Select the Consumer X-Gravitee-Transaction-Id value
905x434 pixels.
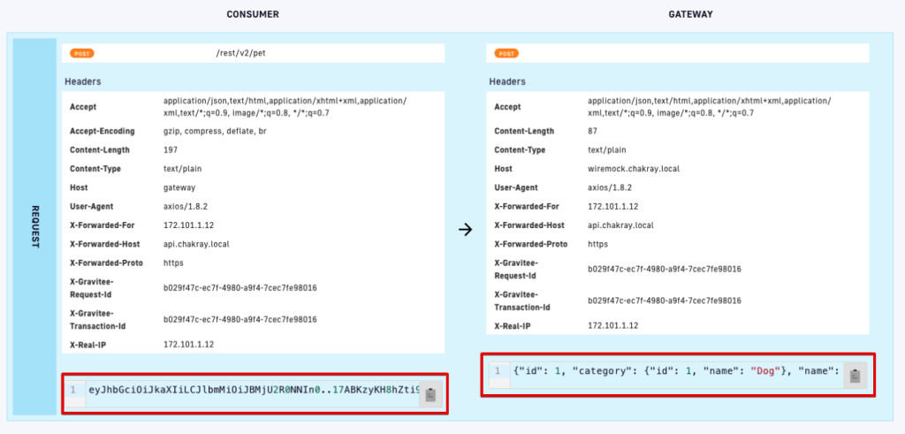240,319
